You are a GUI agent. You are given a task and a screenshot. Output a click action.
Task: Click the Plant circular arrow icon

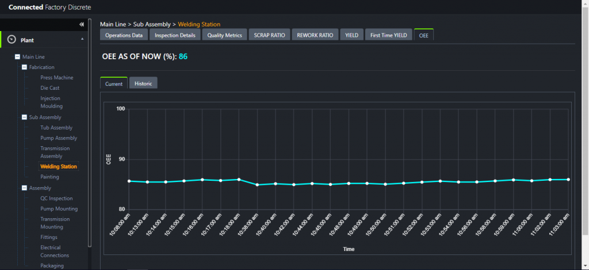pos(11,40)
